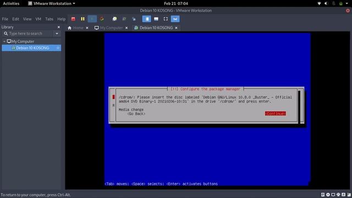Image resolution: width=352 pixels, height=198 pixels.
Task: Click the hard disk status icon
Action: coord(323,195)
